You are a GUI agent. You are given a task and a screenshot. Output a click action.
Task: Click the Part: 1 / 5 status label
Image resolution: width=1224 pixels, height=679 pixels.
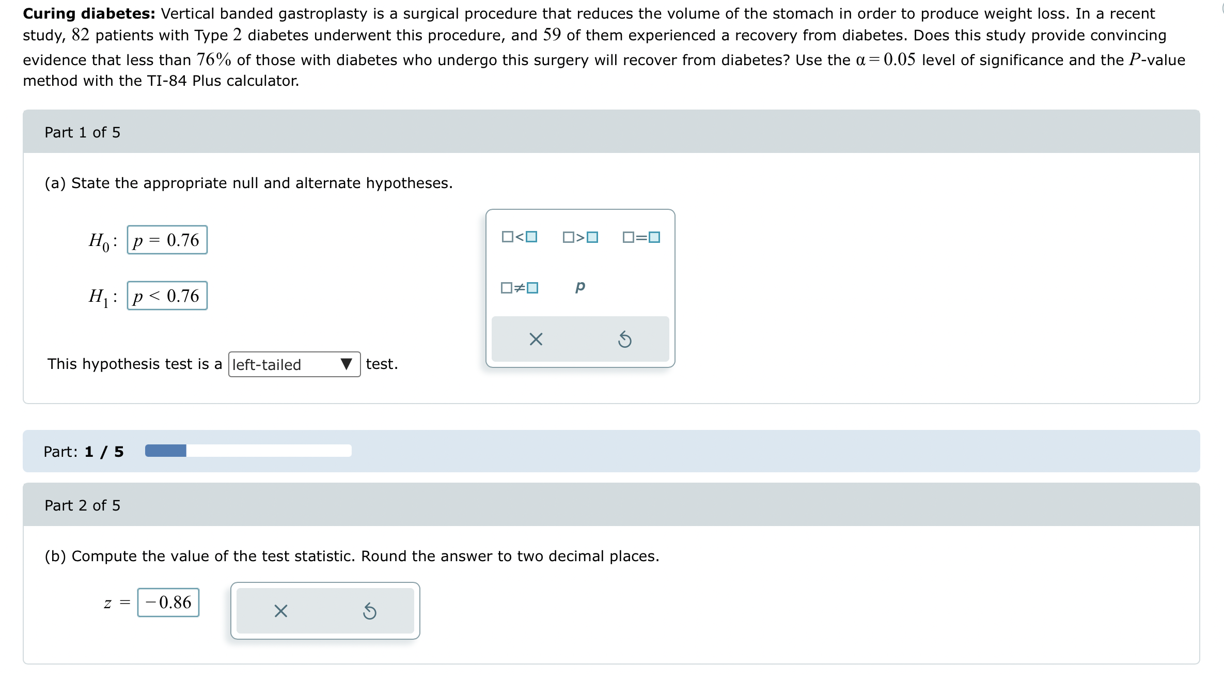83,451
